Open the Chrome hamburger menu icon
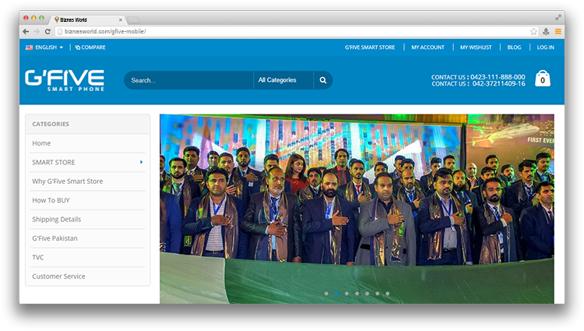 [558, 31]
